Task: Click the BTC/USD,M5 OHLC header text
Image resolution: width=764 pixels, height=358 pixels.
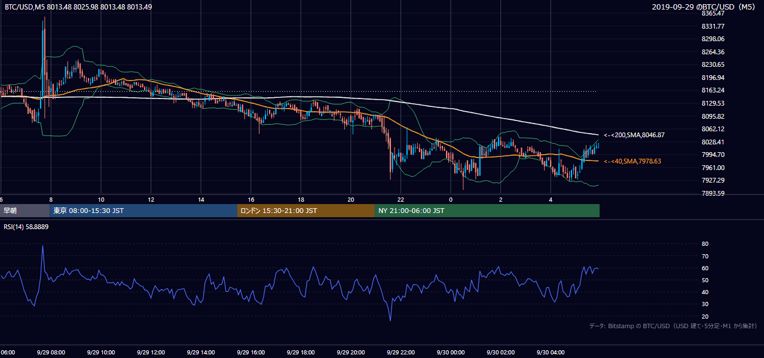Action: pyautogui.click(x=78, y=7)
